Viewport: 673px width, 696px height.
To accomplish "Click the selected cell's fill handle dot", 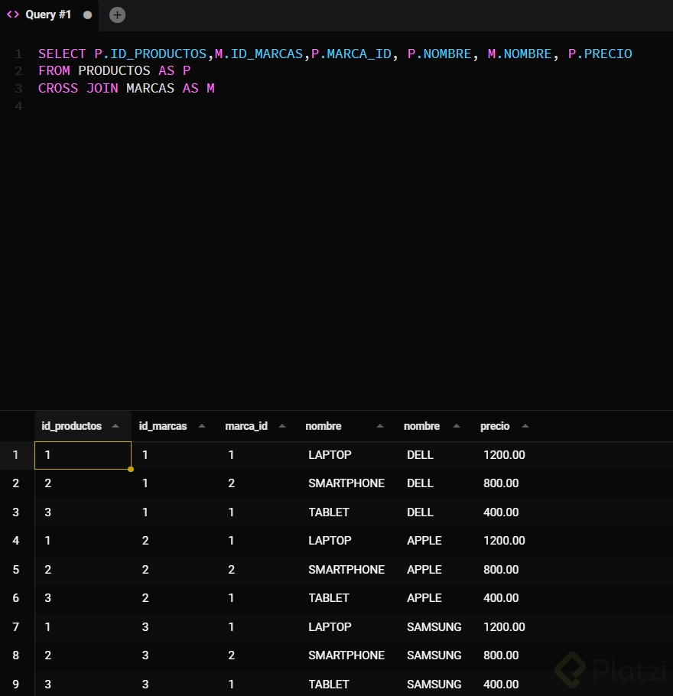I will pos(131,469).
